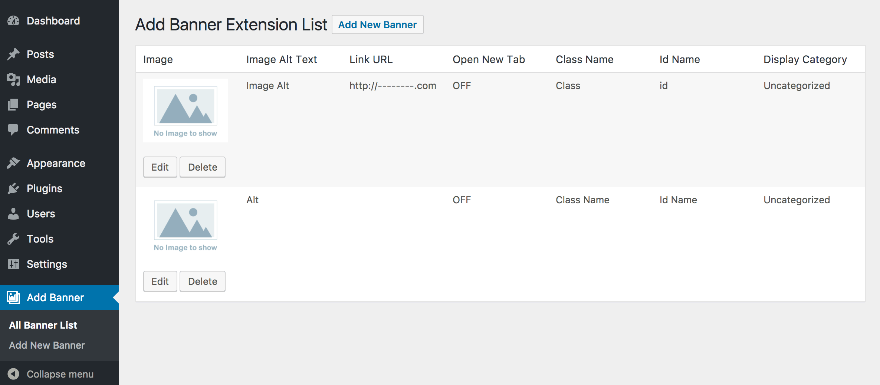Click the Collapse menu arrow icon
This screenshot has width=880, height=385.
coord(13,374)
